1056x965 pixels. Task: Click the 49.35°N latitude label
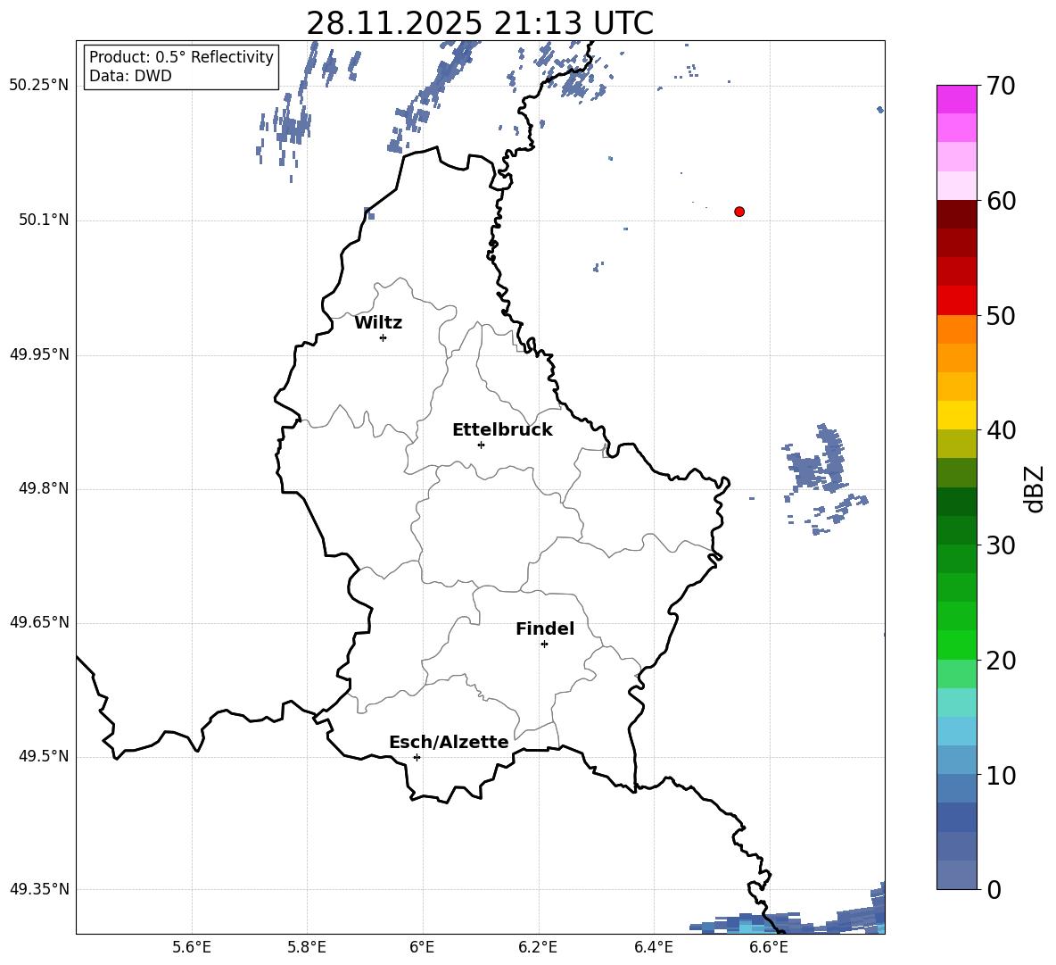click(x=39, y=889)
